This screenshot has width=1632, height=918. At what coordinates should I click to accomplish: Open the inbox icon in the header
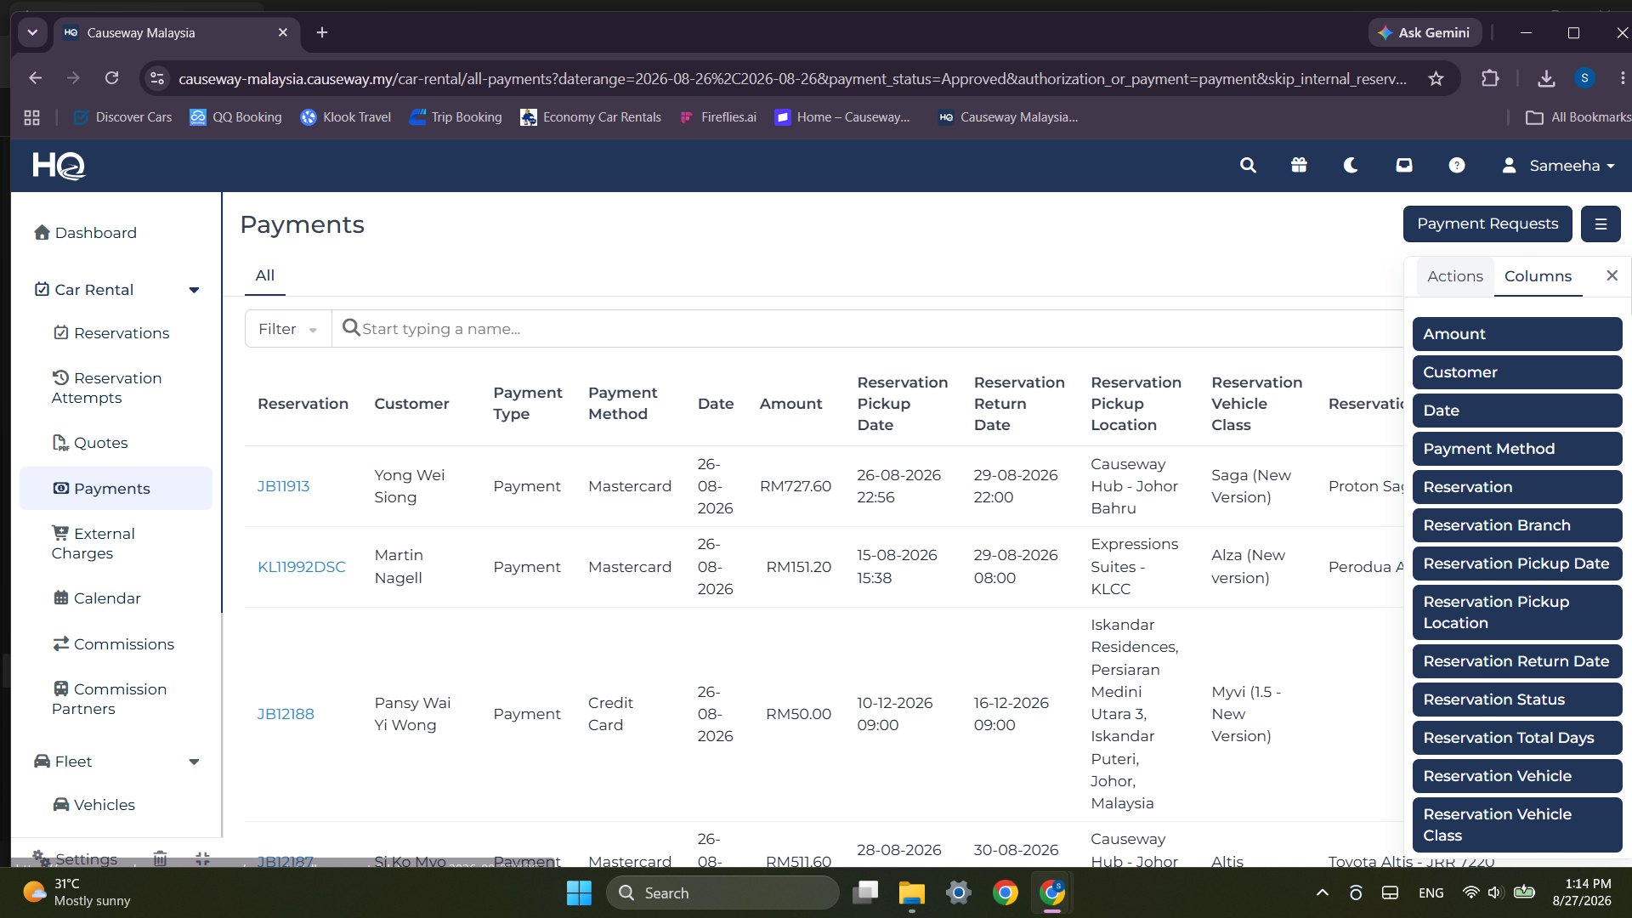(x=1404, y=166)
